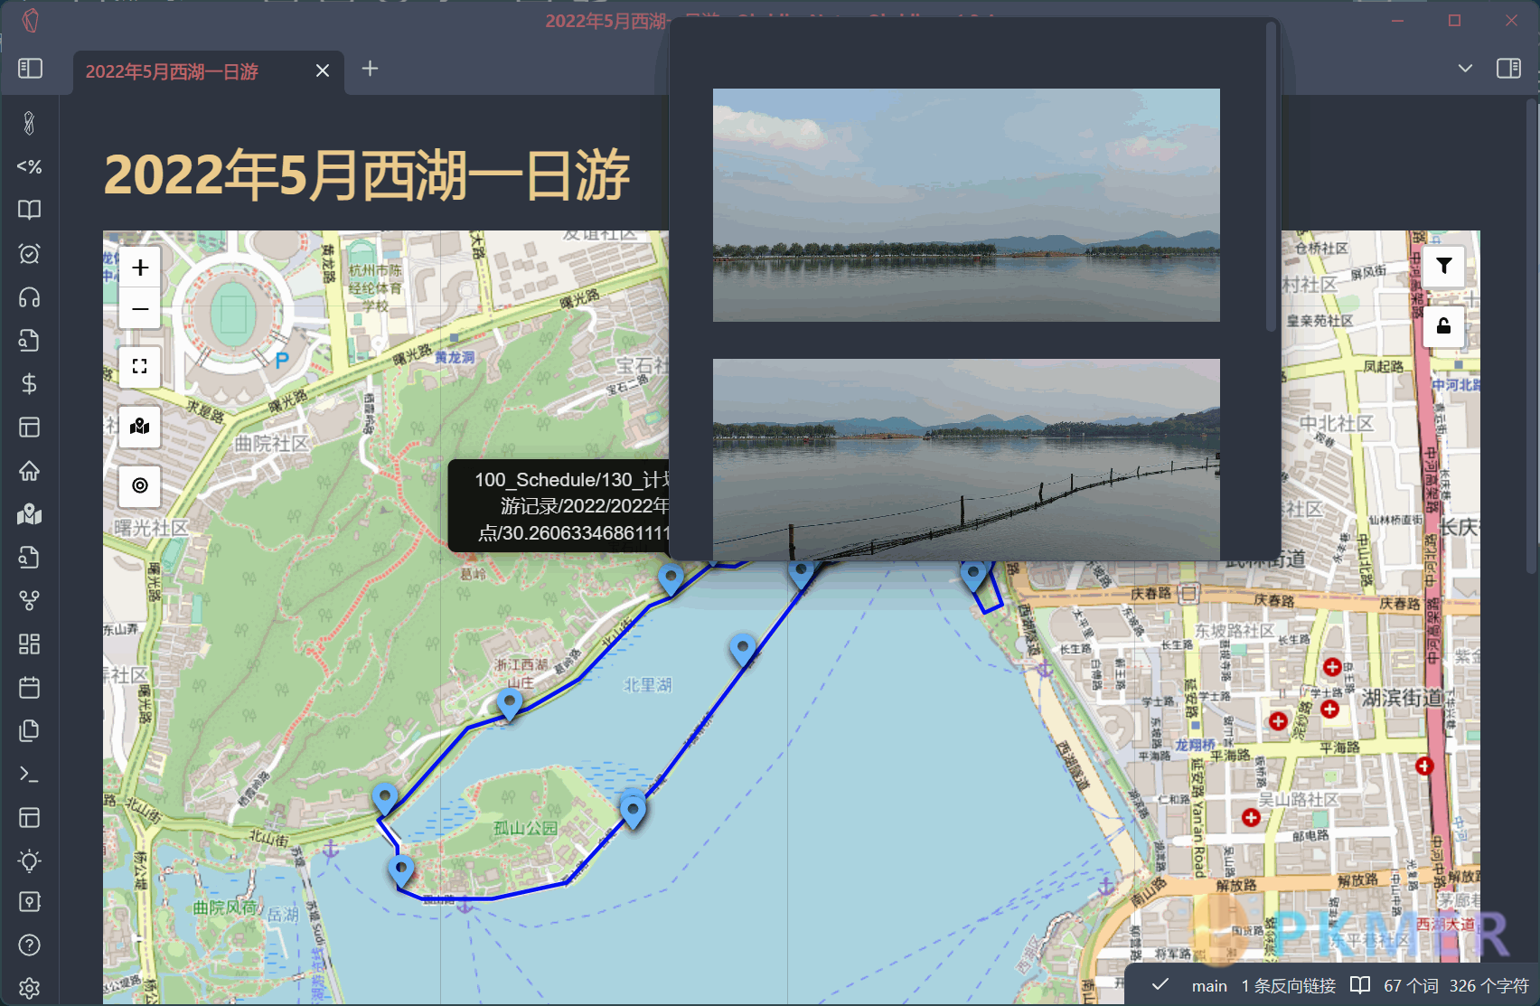Click the popup preview scrollbar
Viewport: 1540px width, 1006px height.
tap(1272, 177)
